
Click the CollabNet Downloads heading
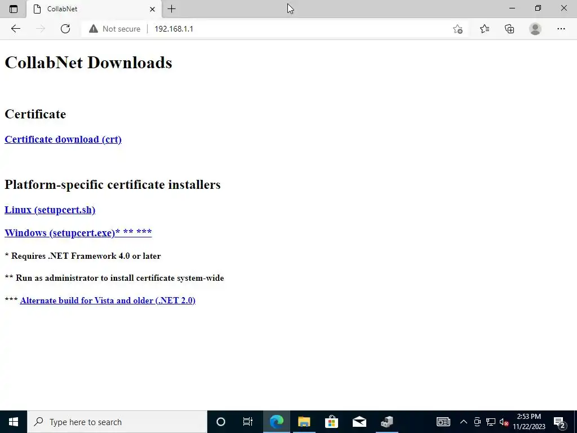88,63
